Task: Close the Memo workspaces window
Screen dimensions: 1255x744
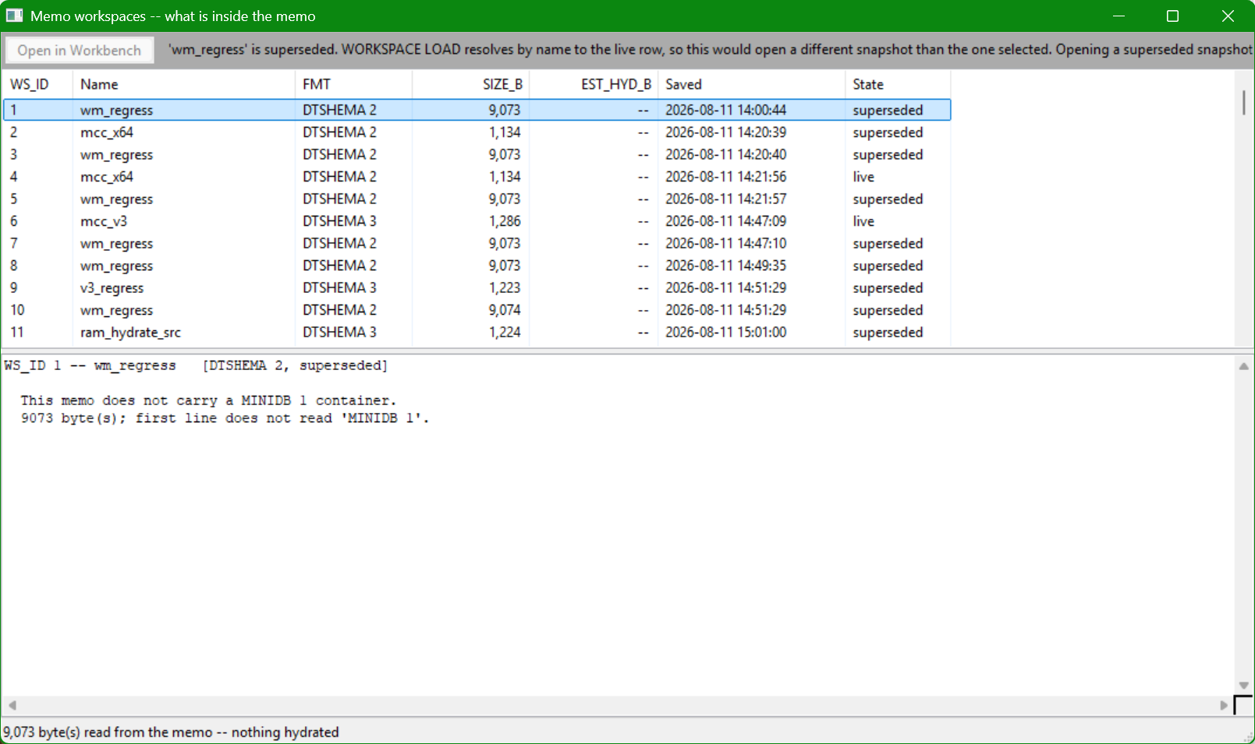Action: coord(1227,16)
